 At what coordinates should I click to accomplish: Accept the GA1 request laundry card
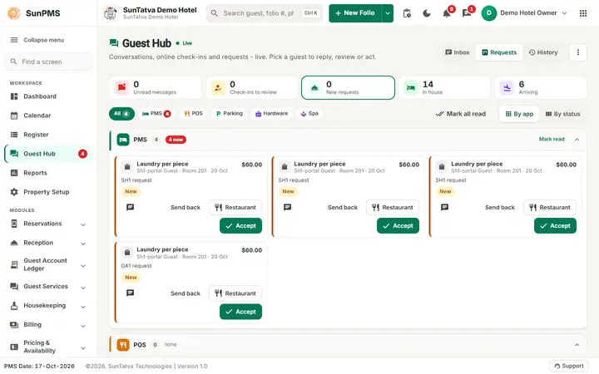pyautogui.click(x=240, y=312)
